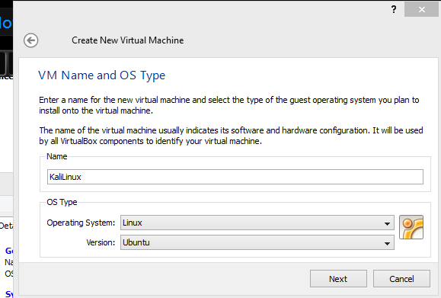Click the Operating System label
This screenshot has height=298, width=441.
tap(81, 223)
